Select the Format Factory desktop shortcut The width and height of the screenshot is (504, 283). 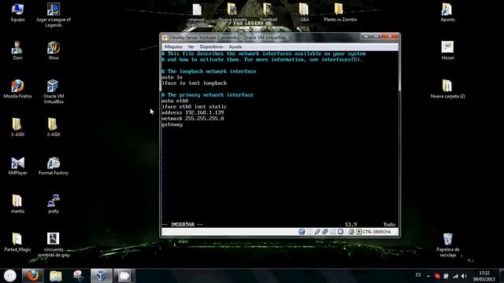click(54, 166)
